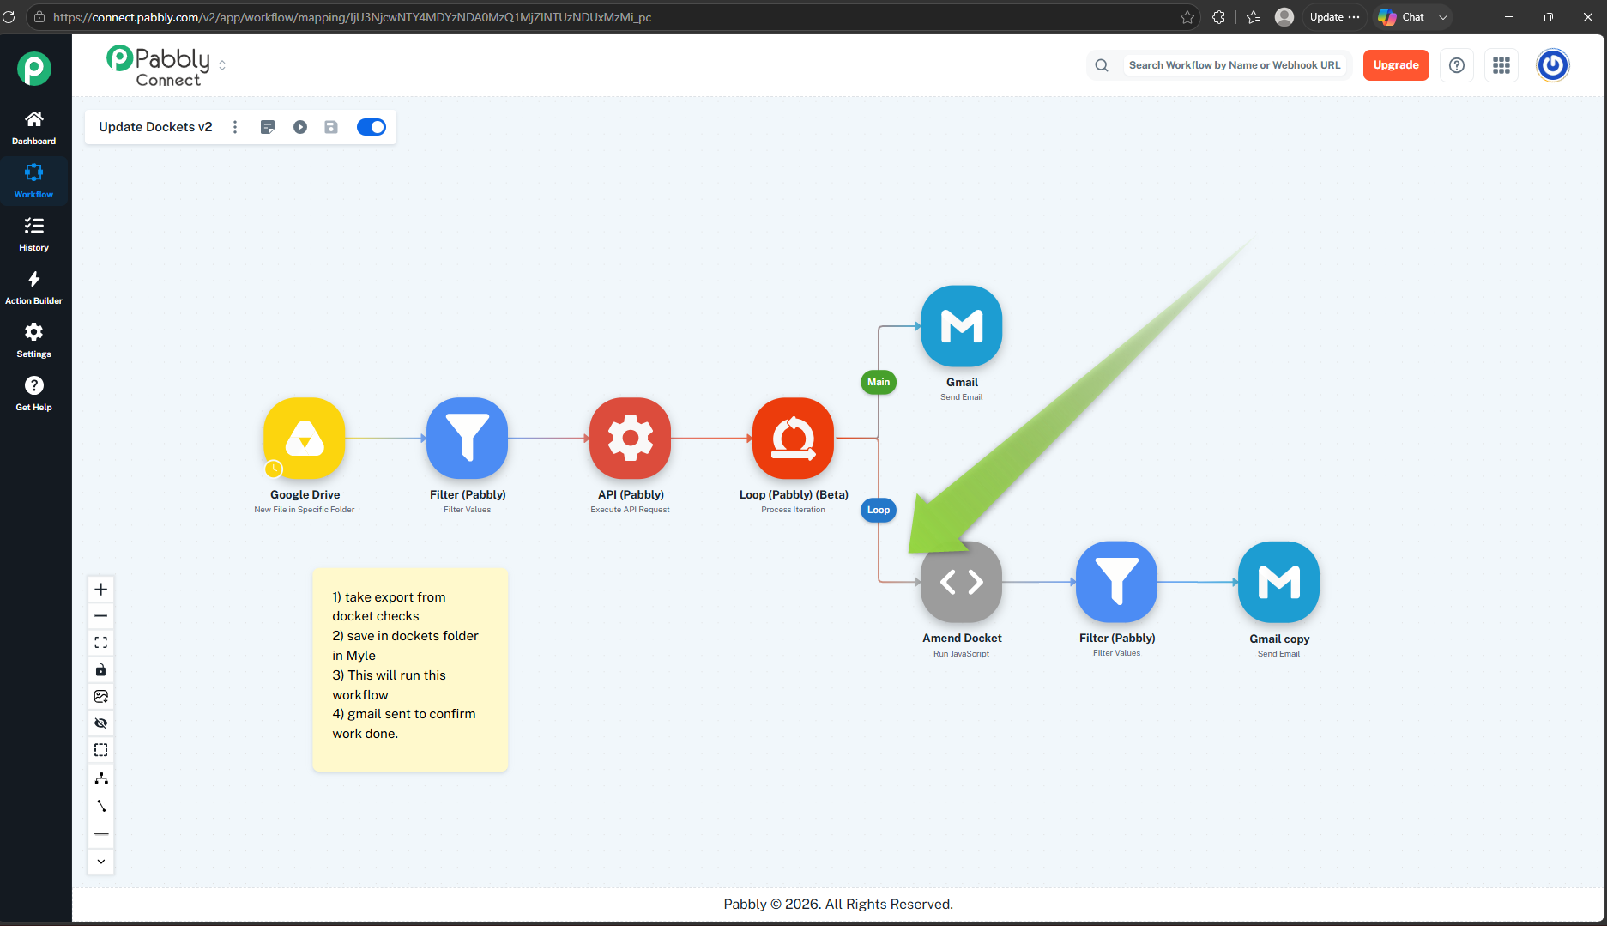Disable the Update Dockets v2 workflow switch
The height and width of the screenshot is (926, 1607).
pos(372,127)
